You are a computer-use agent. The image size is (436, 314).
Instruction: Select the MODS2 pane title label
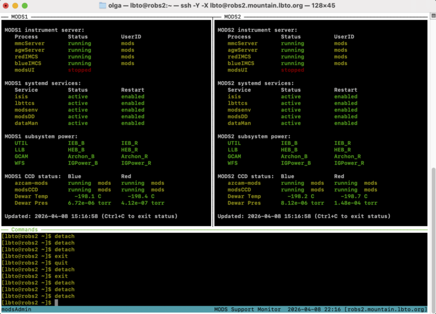pyautogui.click(x=232, y=17)
